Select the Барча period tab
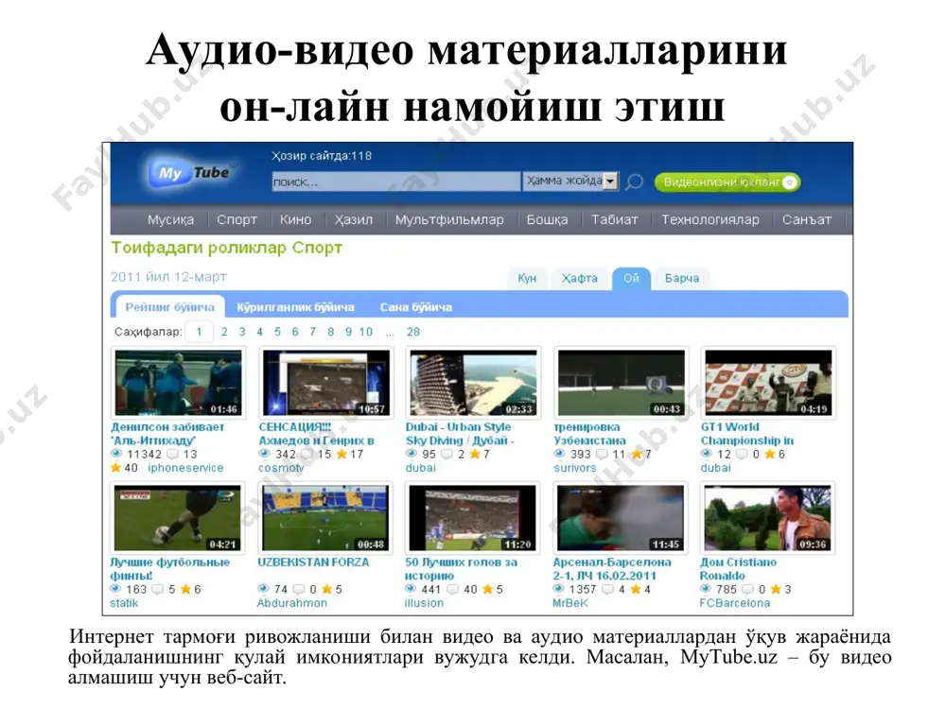Image resolution: width=946 pixels, height=709 pixels. [x=682, y=278]
